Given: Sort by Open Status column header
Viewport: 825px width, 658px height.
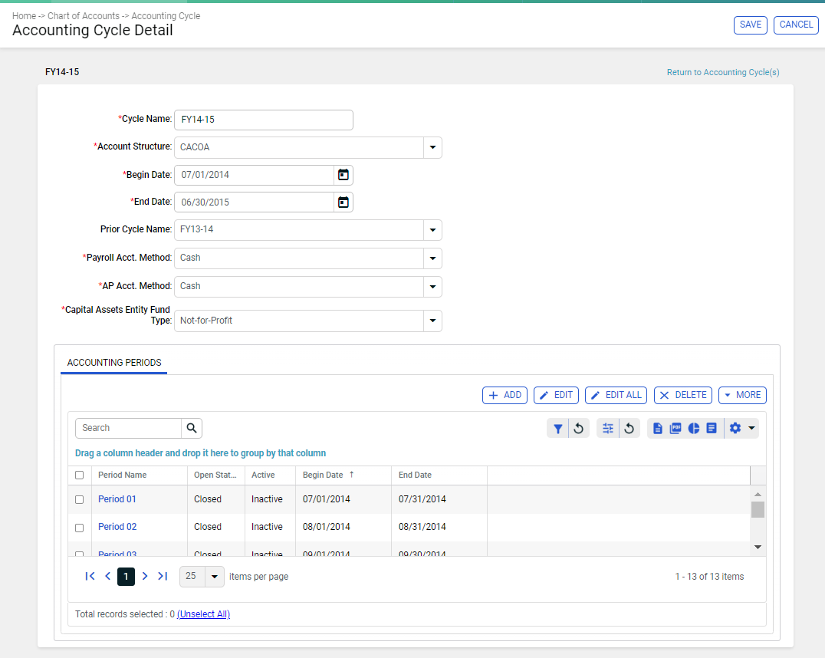Looking at the screenshot, I should (x=216, y=475).
